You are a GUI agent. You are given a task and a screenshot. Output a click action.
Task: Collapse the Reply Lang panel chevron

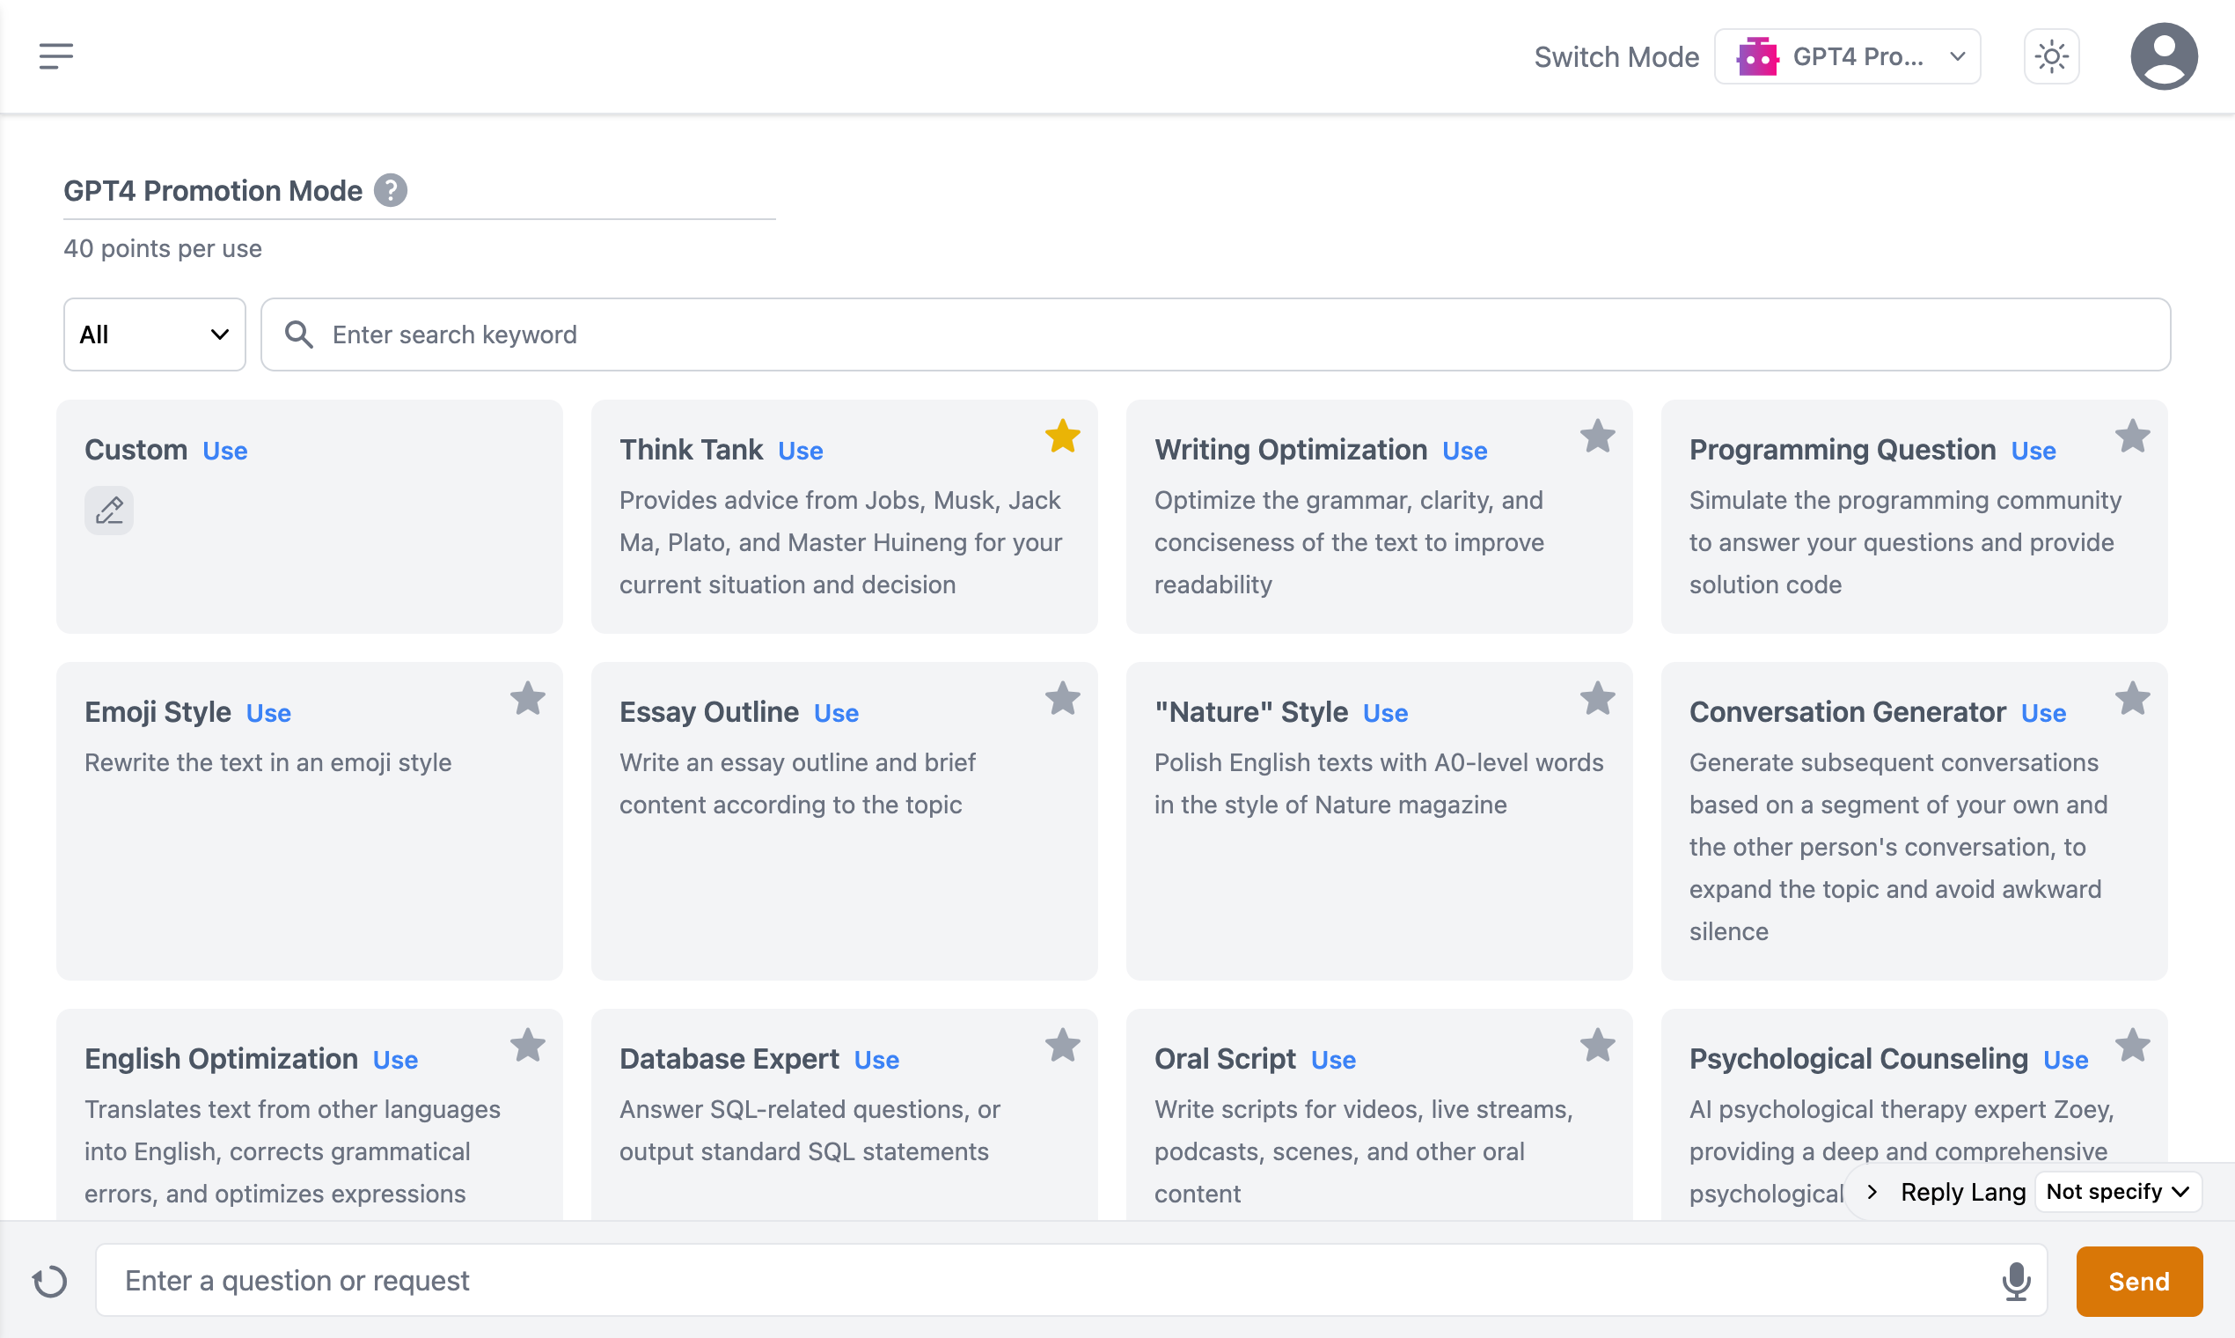(x=1872, y=1192)
